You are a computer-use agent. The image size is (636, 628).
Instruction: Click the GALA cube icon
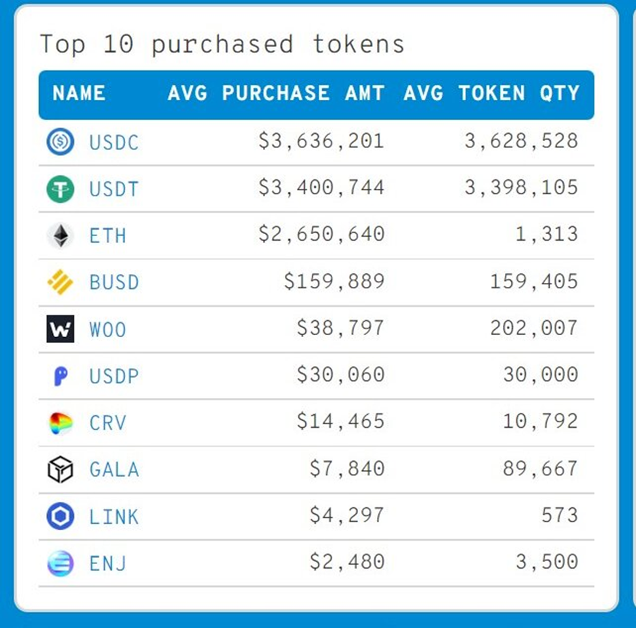click(60, 470)
